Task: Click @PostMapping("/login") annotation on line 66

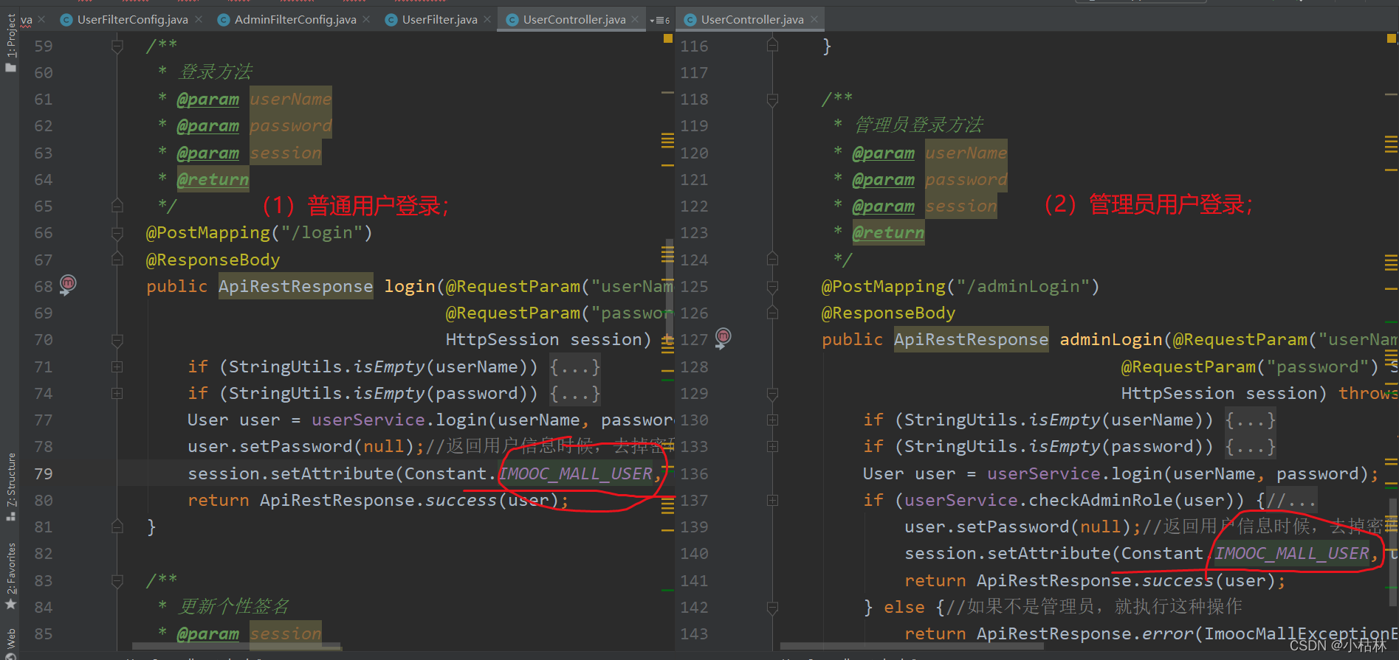Action: coord(259,233)
